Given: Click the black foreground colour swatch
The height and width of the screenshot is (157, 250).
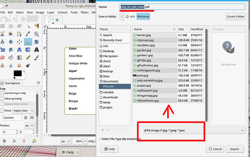Looking at the screenshot, I should click(x=17, y=73).
